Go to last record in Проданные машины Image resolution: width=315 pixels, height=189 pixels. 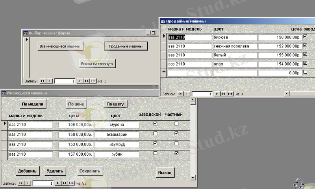pyautogui.click(x=224, y=94)
